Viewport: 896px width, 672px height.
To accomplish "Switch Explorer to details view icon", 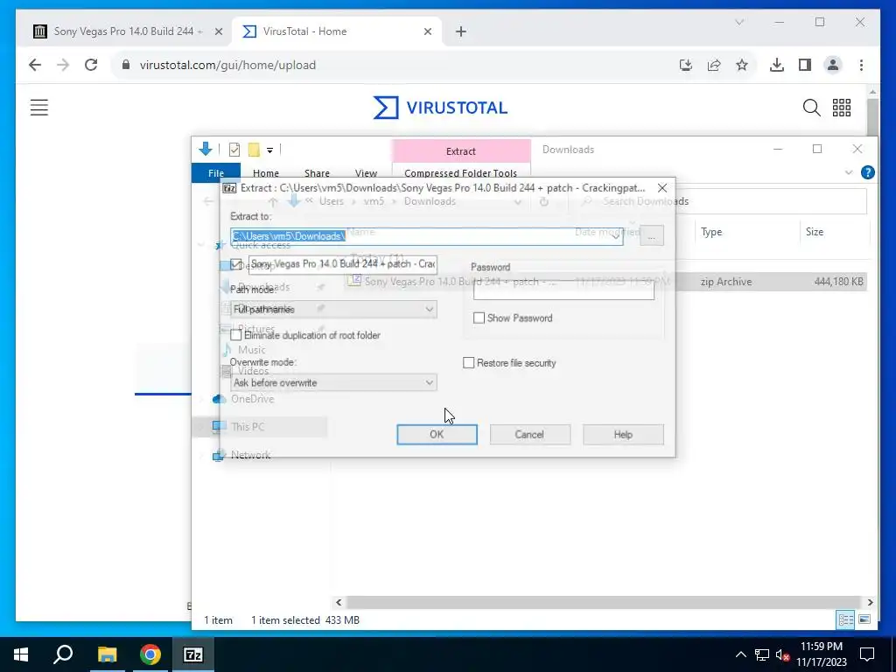I will pos(846,619).
